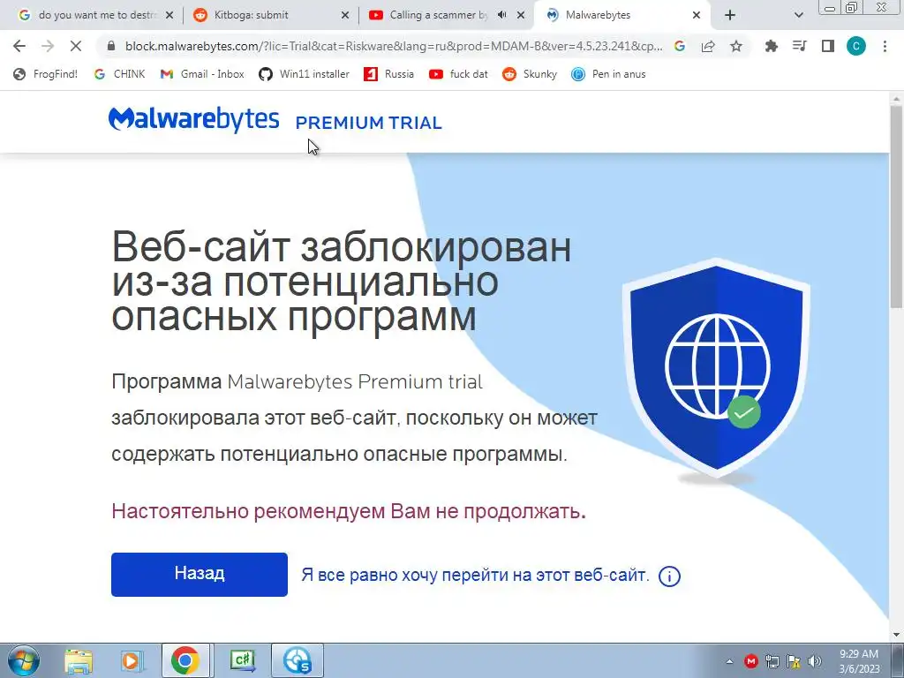This screenshot has height=678, width=904.
Task: Switch to the 'do you want me to destr' tab
Action: coord(95,15)
